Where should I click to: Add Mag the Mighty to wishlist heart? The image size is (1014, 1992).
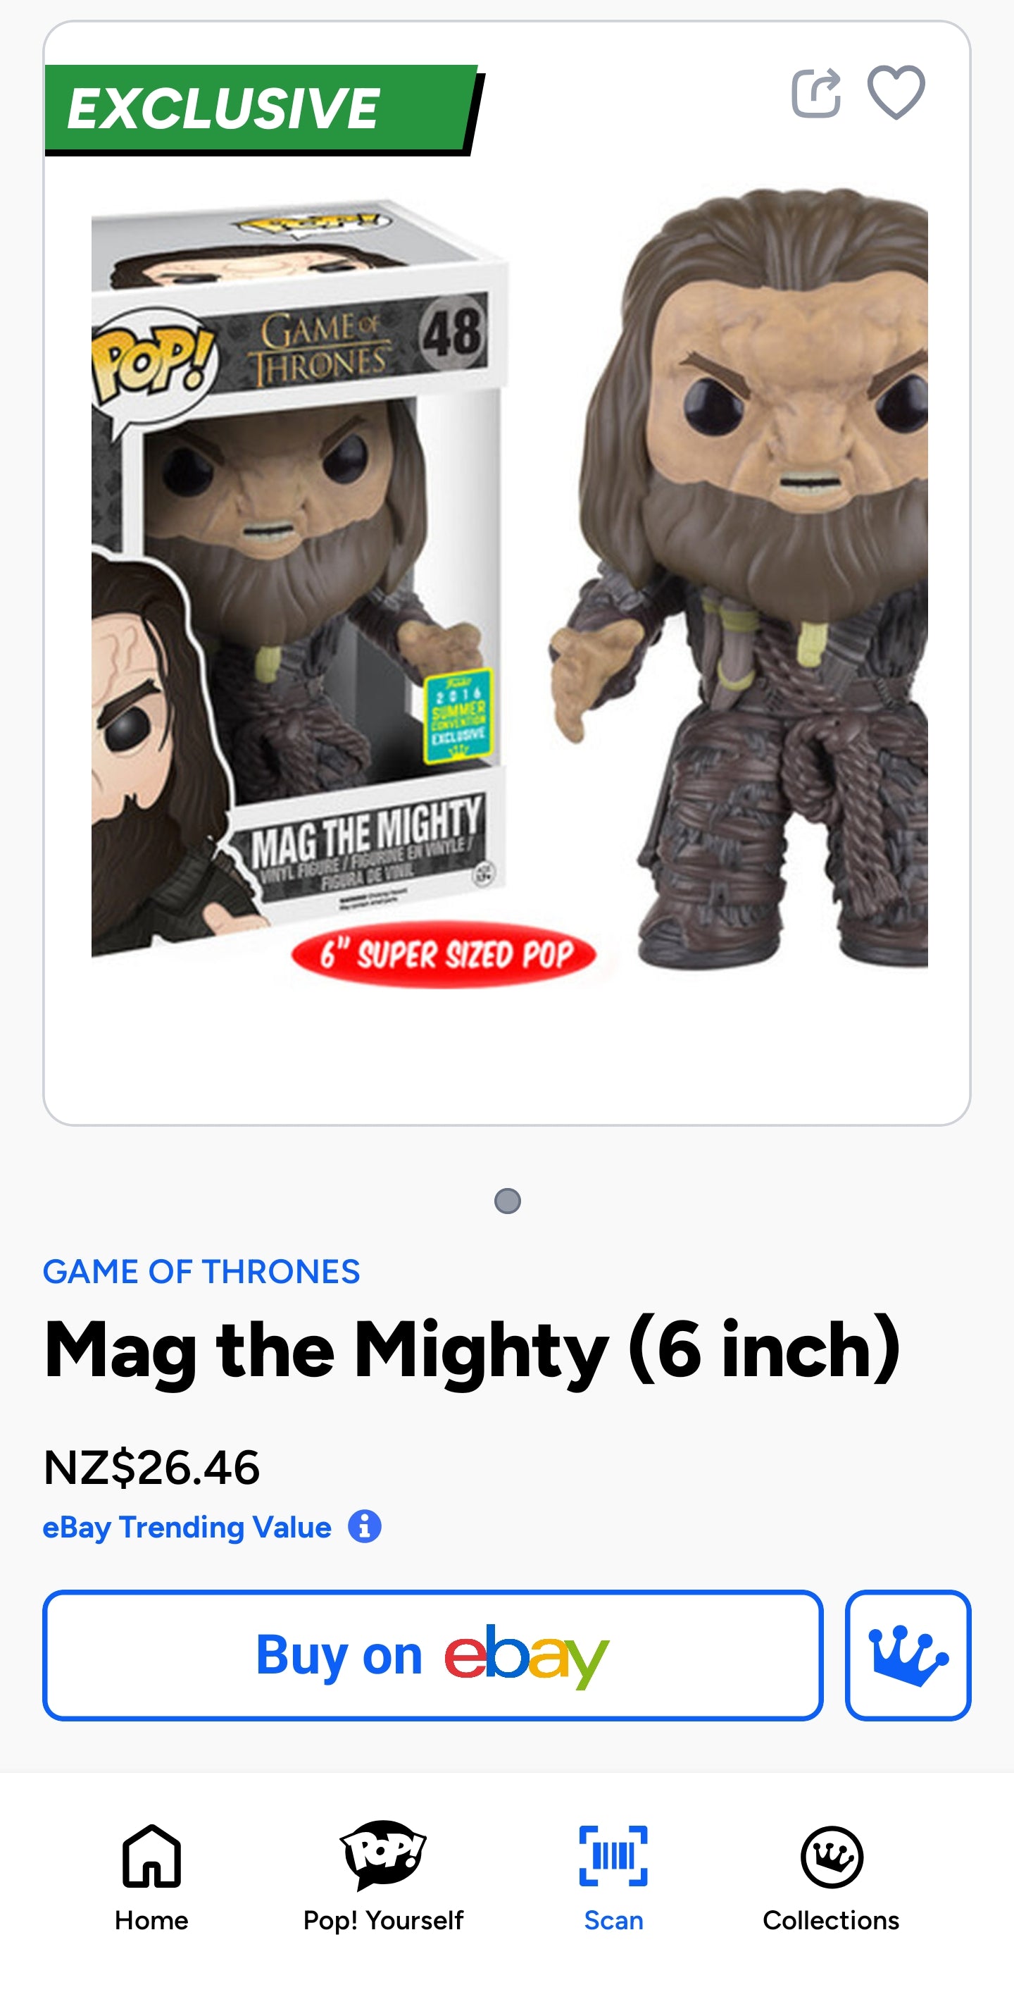(x=896, y=93)
